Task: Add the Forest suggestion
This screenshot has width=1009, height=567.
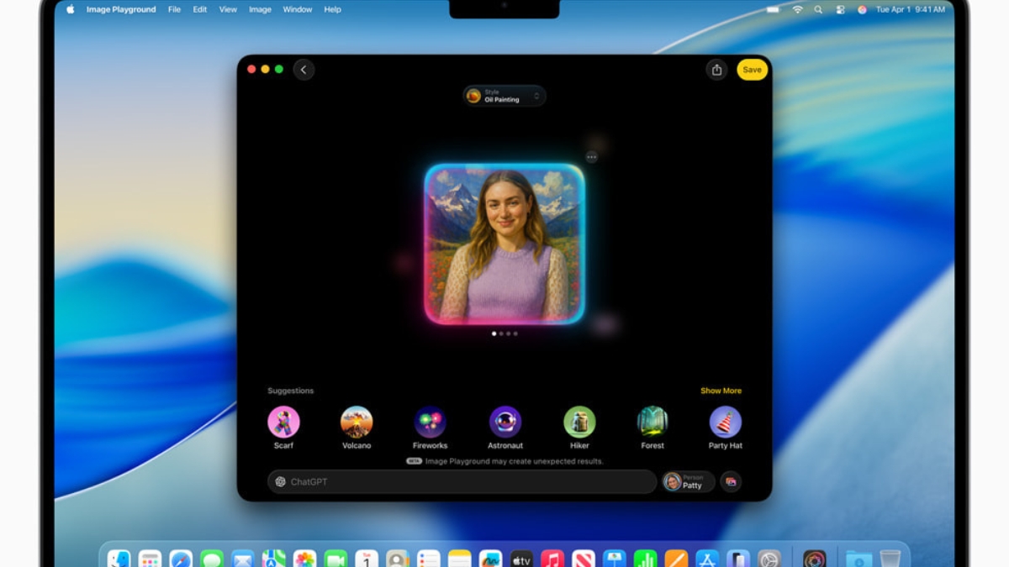Action: (x=652, y=427)
